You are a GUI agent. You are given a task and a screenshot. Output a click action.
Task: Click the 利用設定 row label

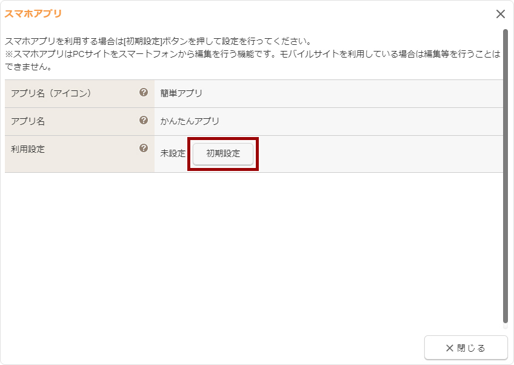click(x=28, y=149)
